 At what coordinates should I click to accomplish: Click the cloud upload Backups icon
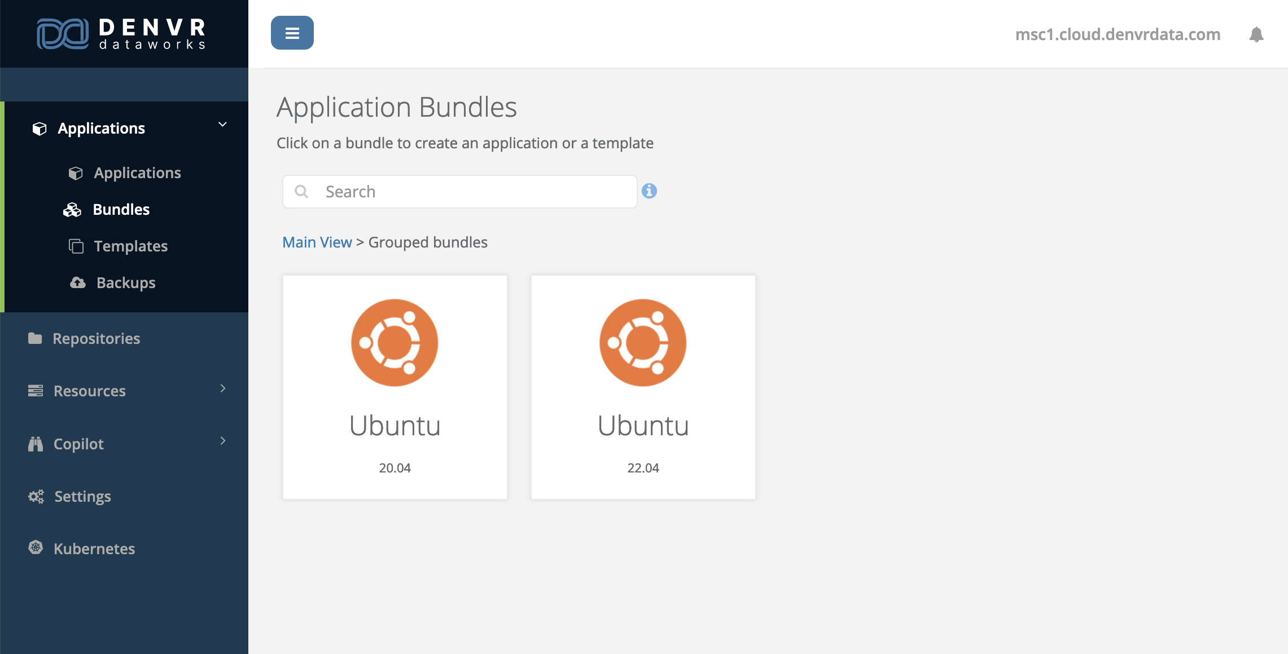(x=78, y=282)
